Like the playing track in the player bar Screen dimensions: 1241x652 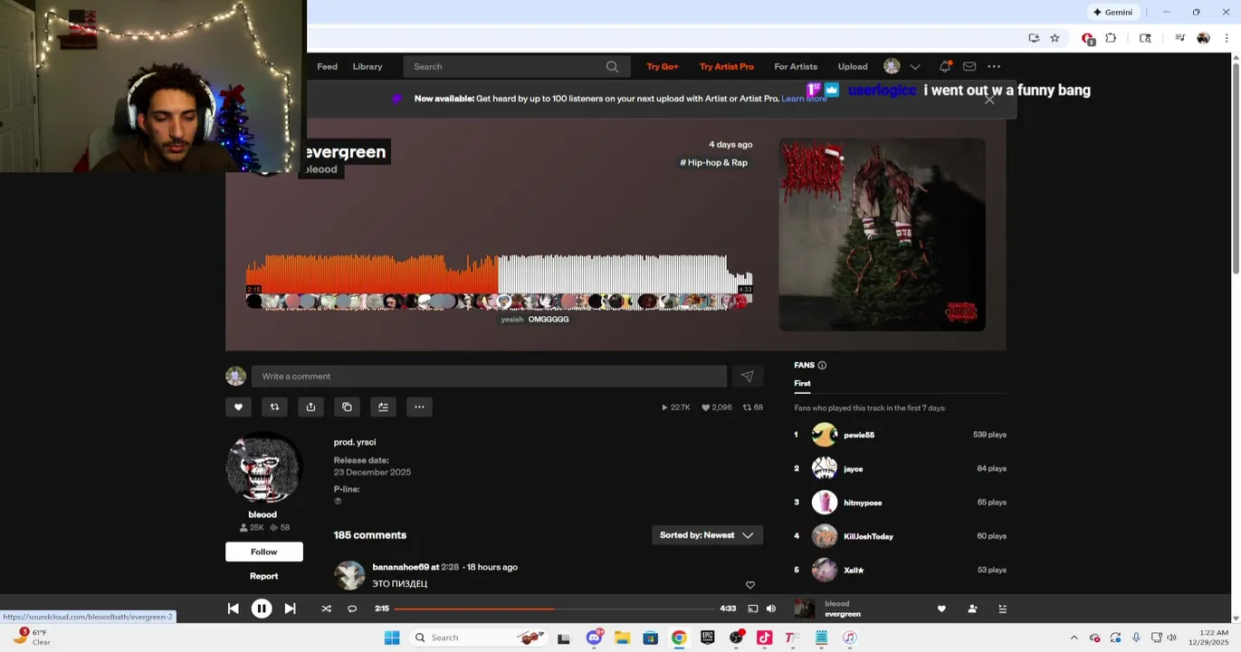(x=941, y=609)
